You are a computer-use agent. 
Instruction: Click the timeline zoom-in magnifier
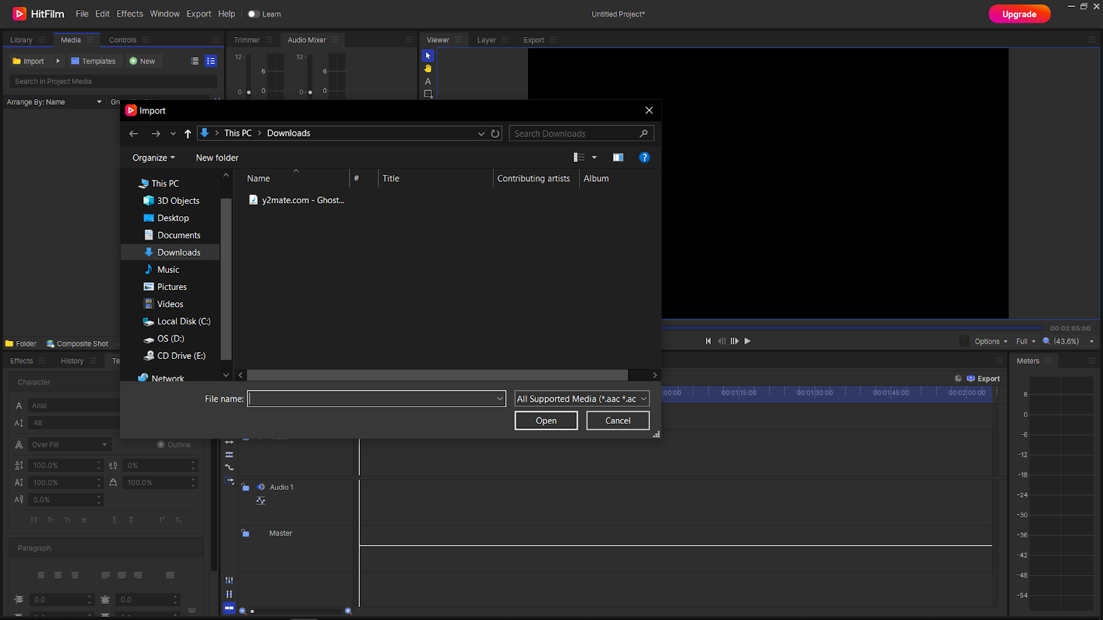coord(348,610)
